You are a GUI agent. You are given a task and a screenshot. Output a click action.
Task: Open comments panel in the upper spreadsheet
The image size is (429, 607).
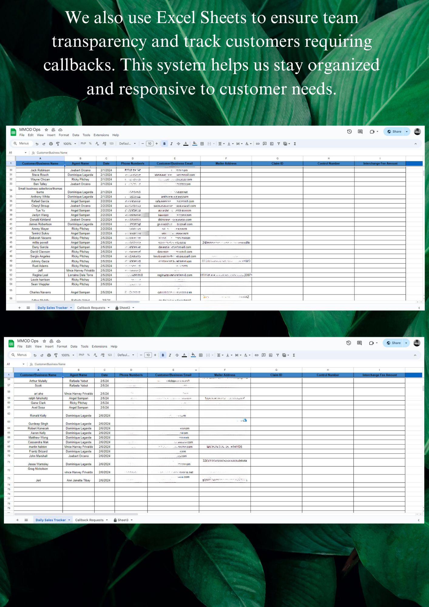pos(360,132)
